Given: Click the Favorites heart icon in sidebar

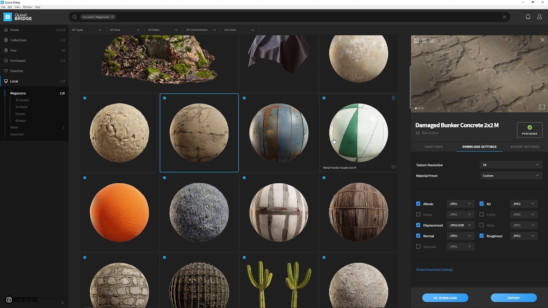Looking at the screenshot, I should coord(6,71).
